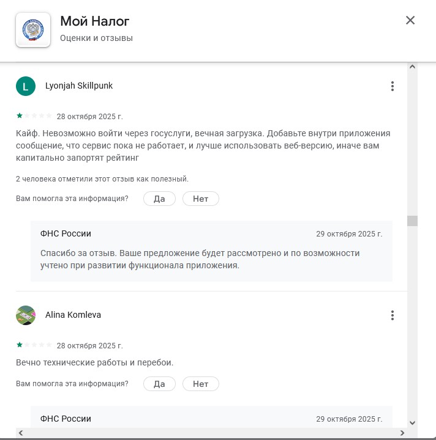Viewport: 436px width, 440px height.
Task: Click the star rating on Alina's review
Action: tap(34, 345)
